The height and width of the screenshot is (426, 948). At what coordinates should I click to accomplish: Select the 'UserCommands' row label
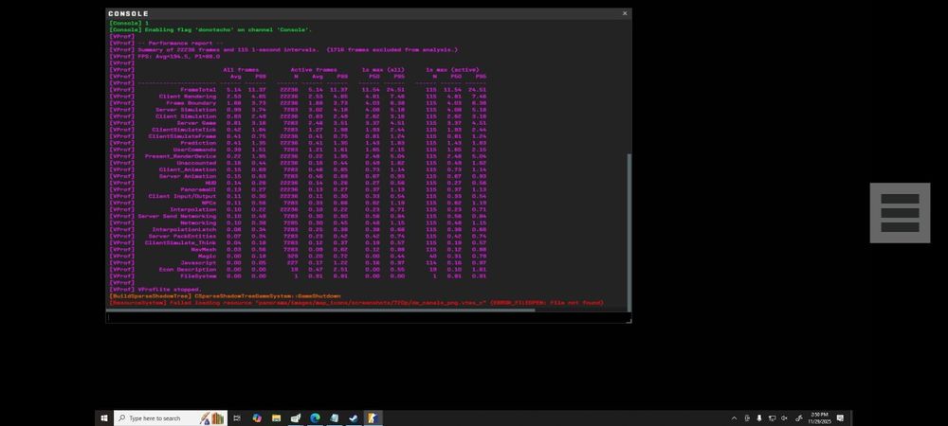click(194, 149)
